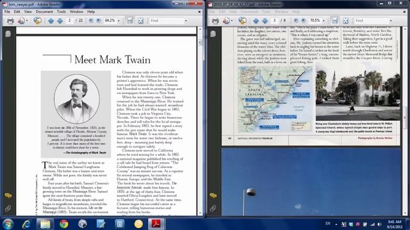This screenshot has width=410, height=230.
Task: Open Comments panel in right Reader window
Action: click(213, 195)
